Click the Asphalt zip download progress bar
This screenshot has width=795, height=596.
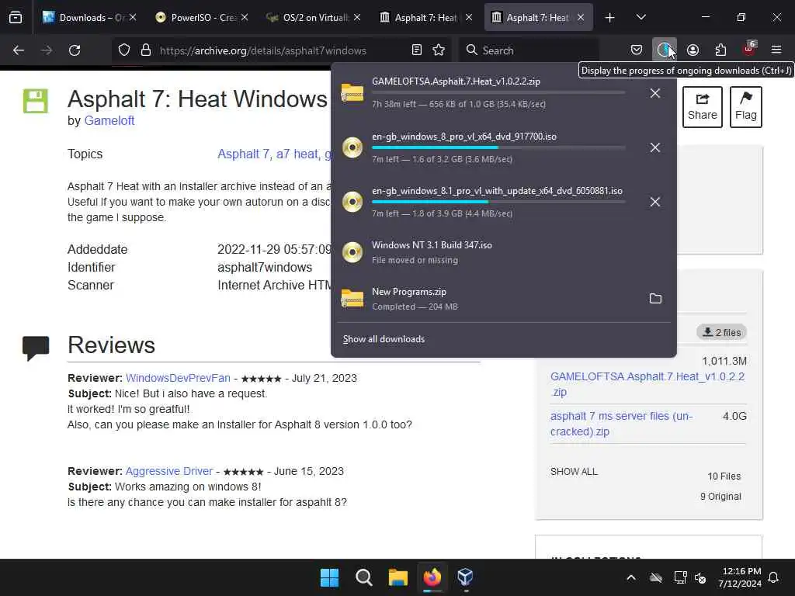[498, 93]
